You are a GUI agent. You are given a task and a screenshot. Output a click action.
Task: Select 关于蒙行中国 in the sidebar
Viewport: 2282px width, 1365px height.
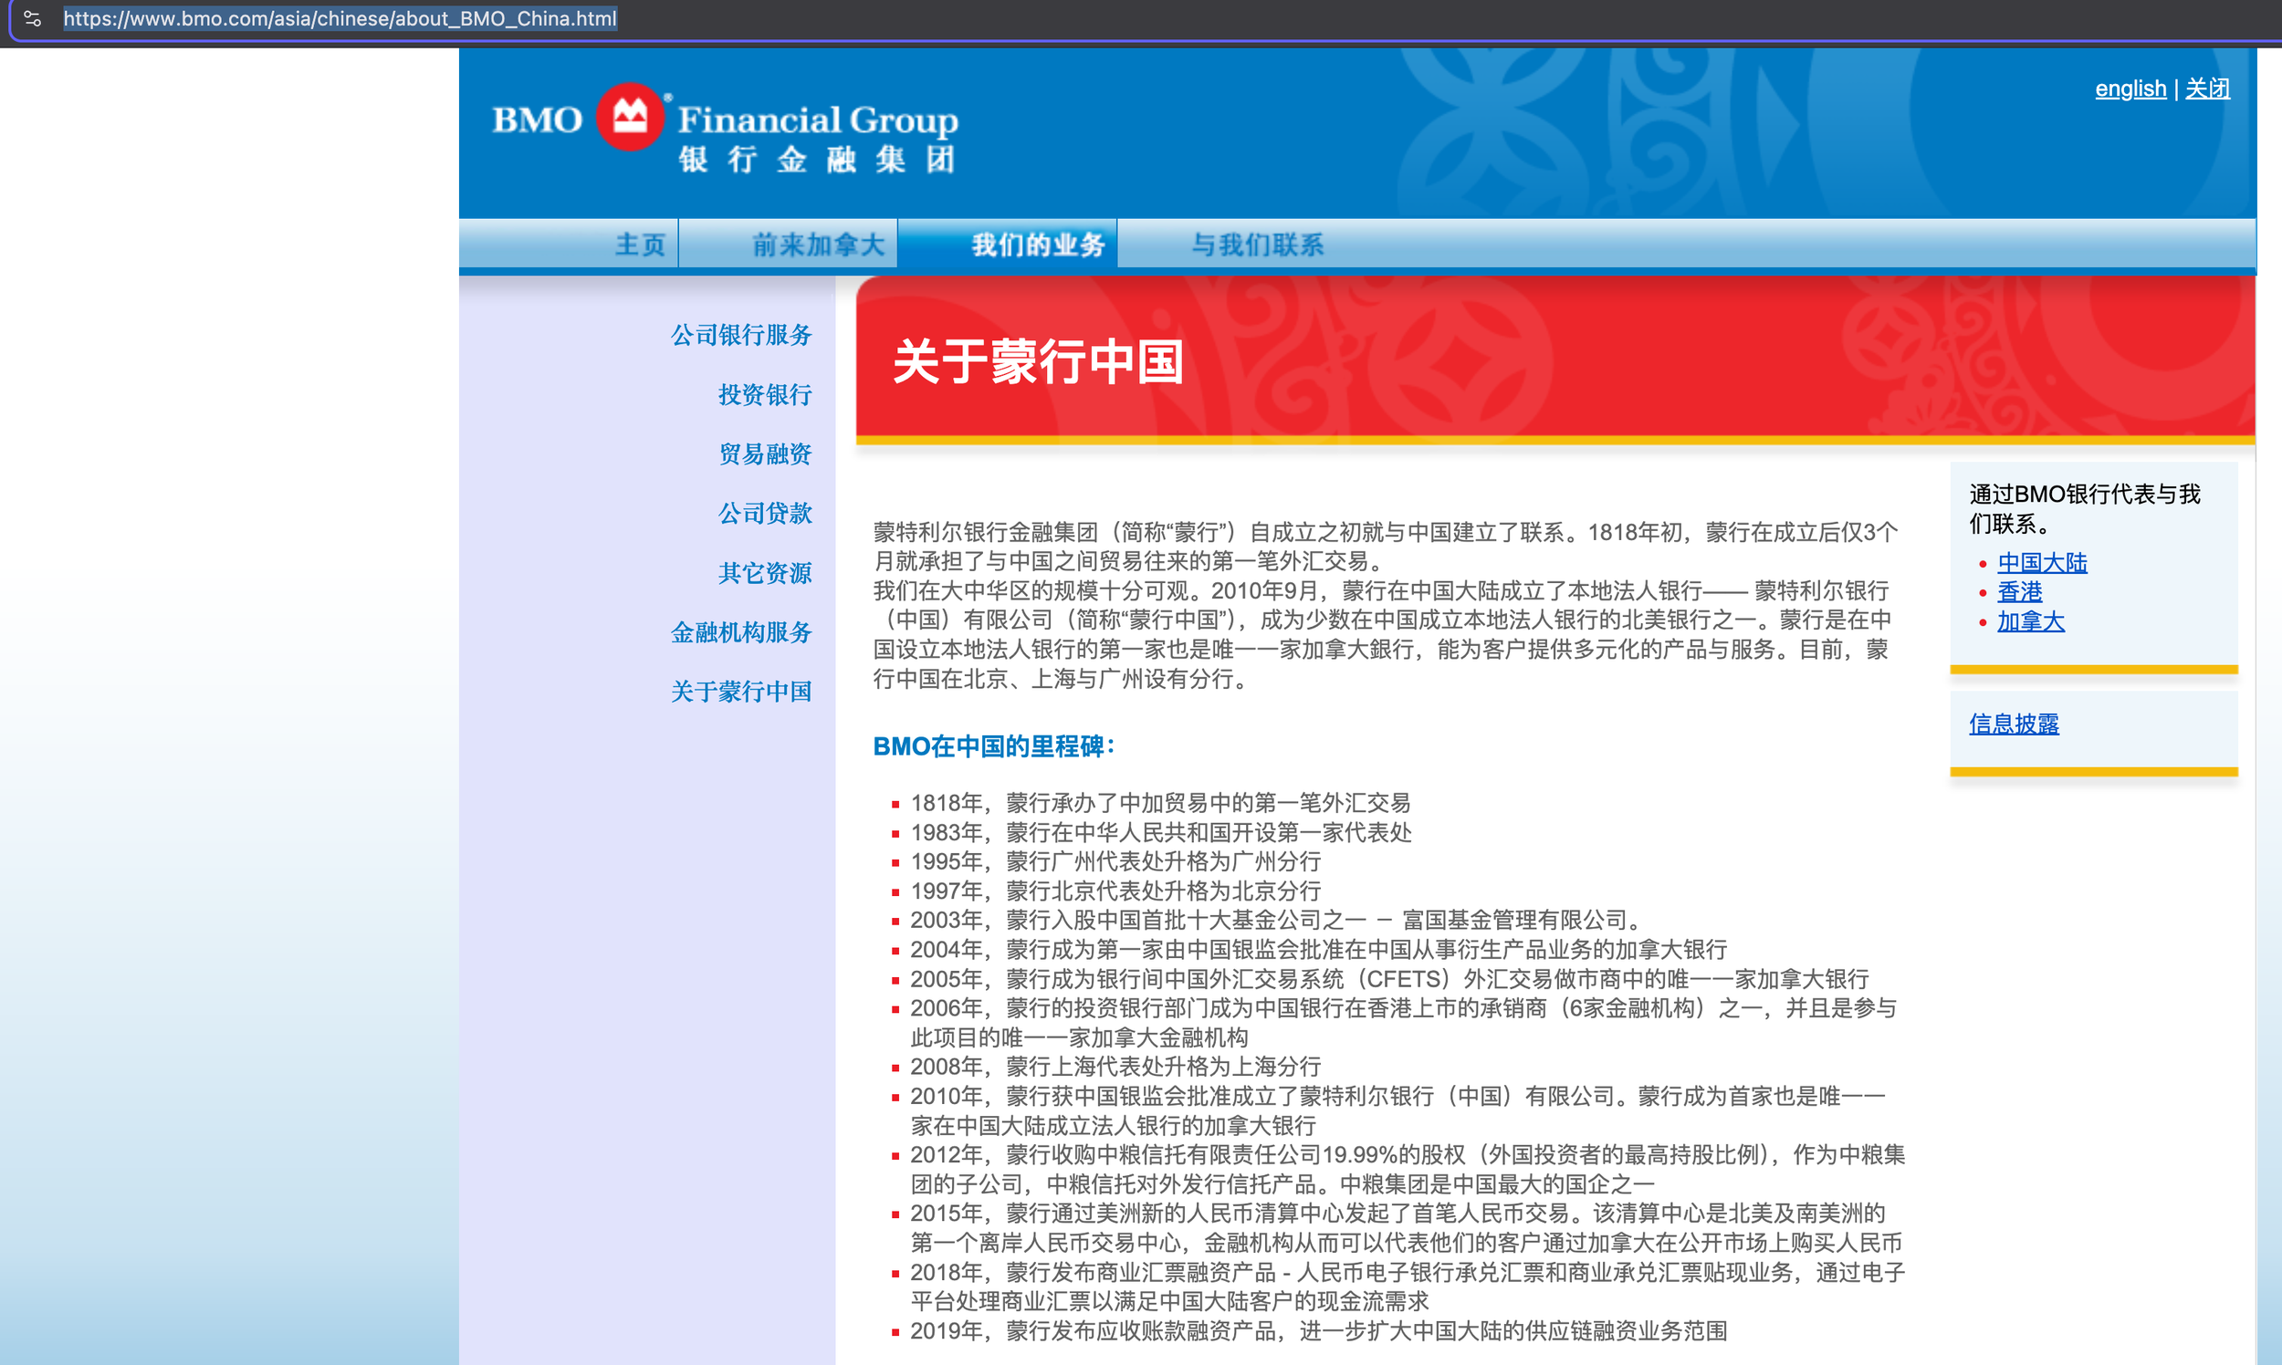point(740,692)
